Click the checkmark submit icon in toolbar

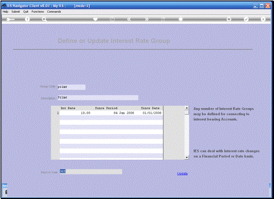[246, 19]
